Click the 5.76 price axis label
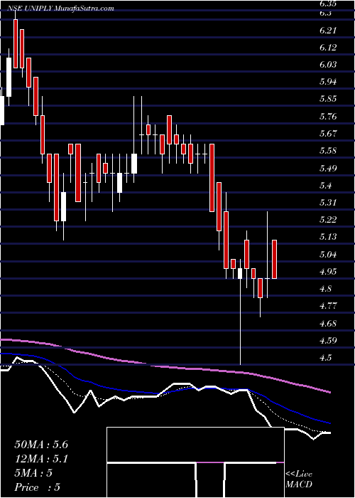 coord(328,117)
